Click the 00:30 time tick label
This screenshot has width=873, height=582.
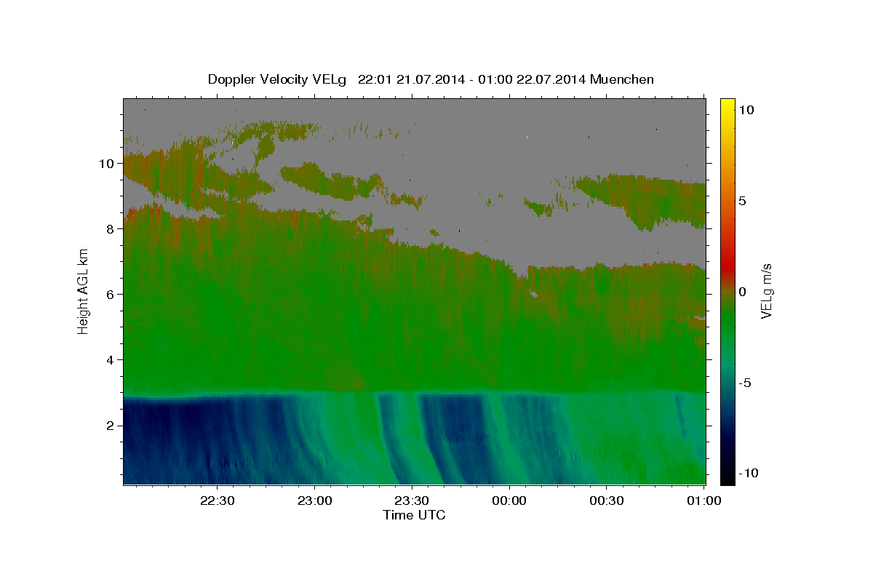(x=607, y=501)
